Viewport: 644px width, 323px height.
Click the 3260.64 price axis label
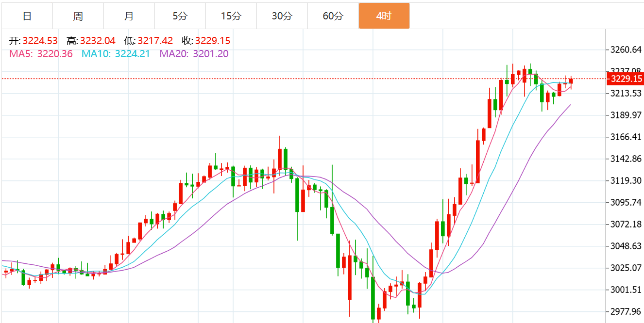click(627, 50)
